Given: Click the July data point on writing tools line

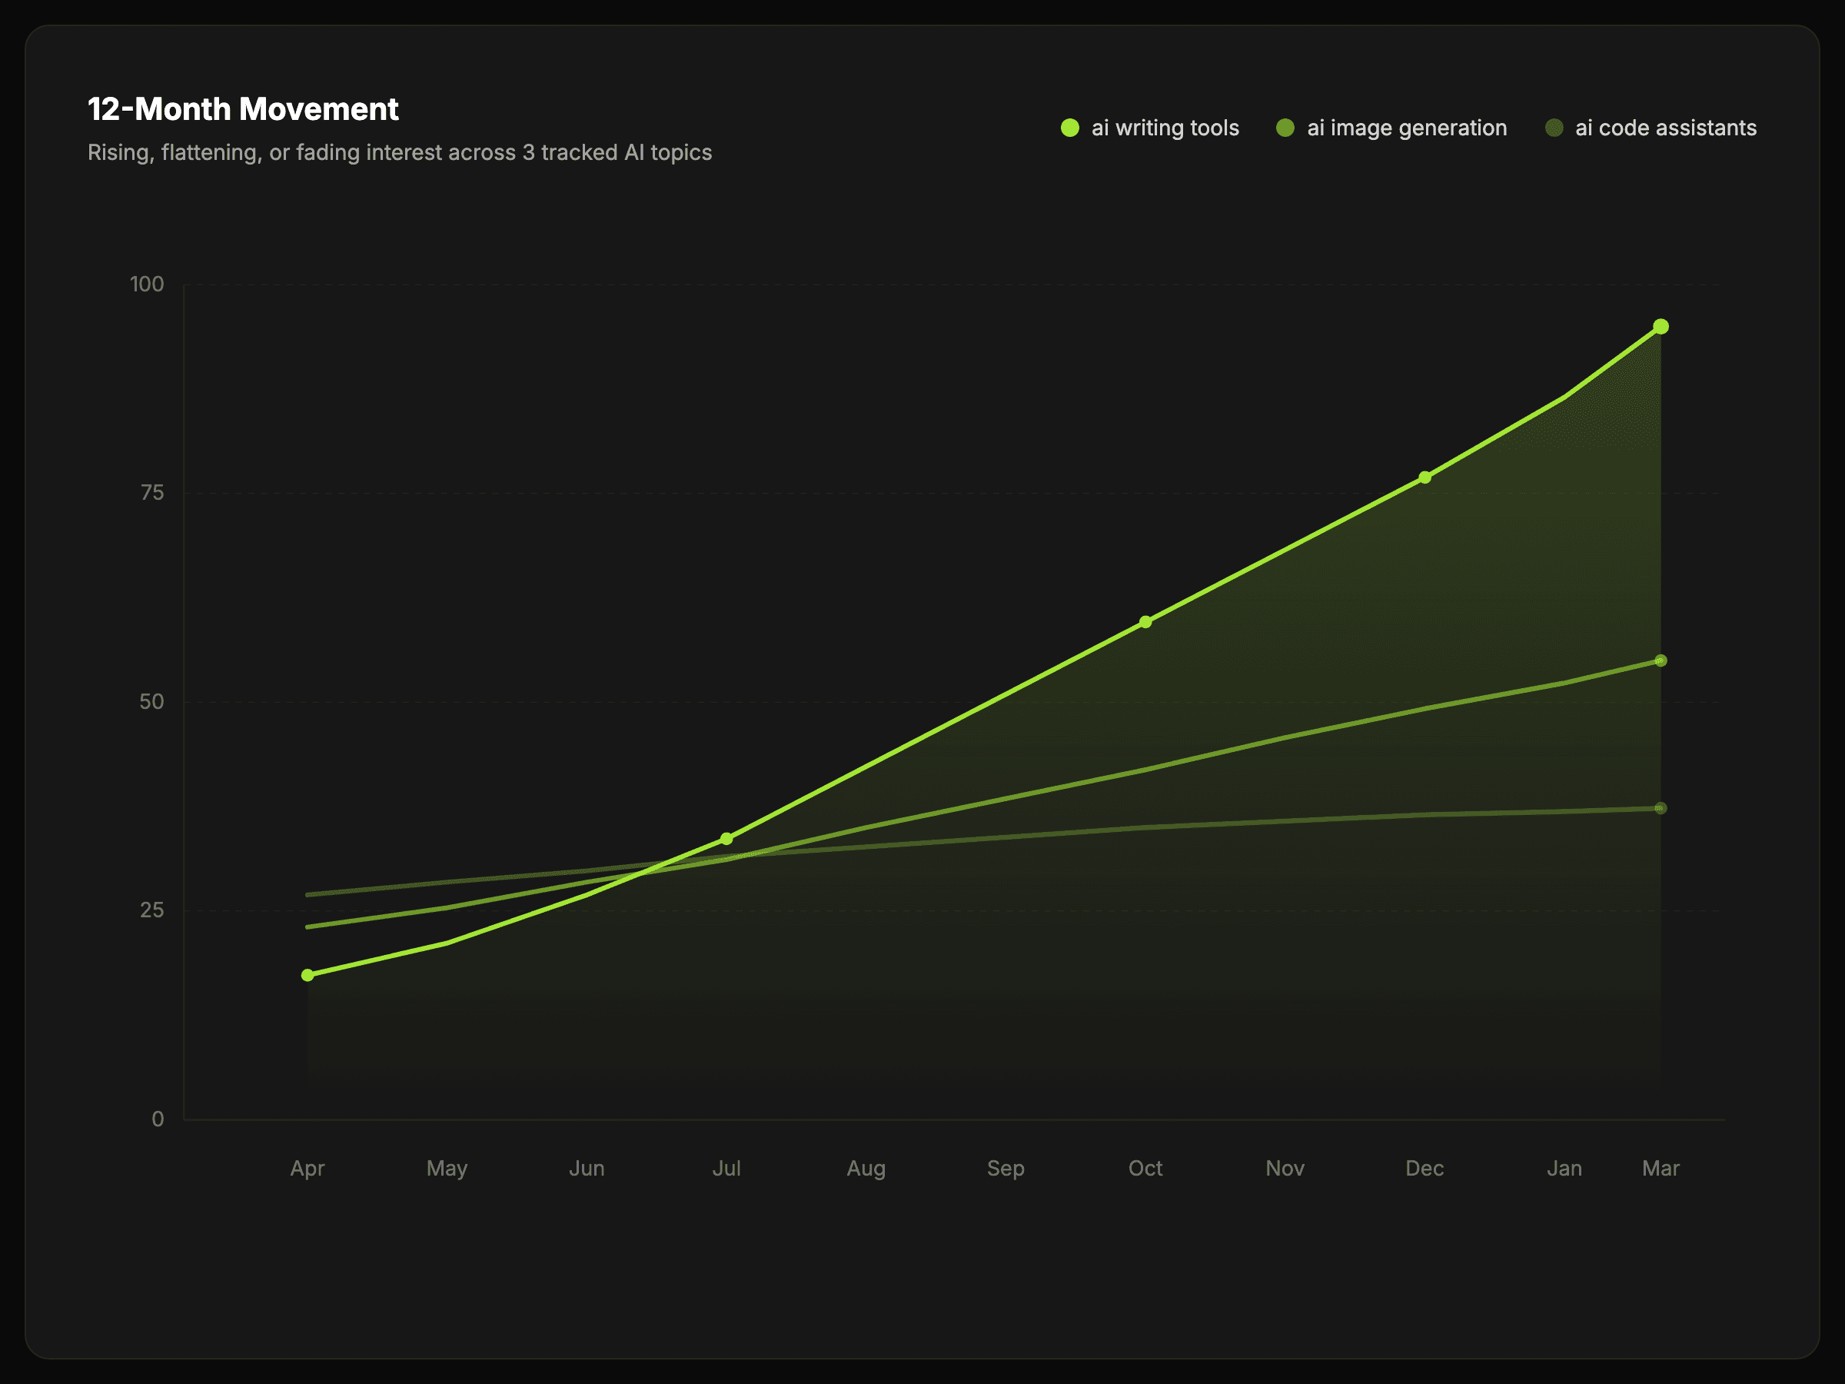Looking at the screenshot, I should pyautogui.click(x=726, y=838).
